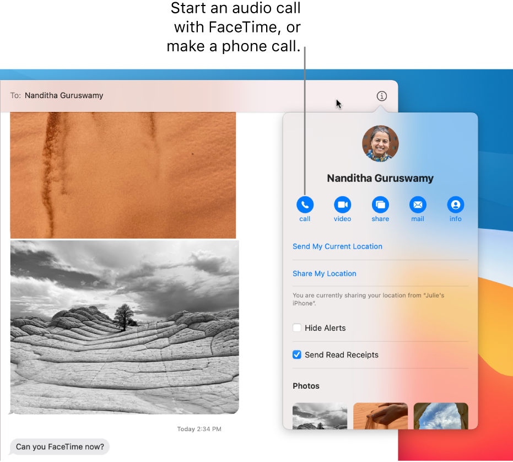Viewport: 513px width, 462px height.
Task: Click Share My Location
Action: pos(324,274)
